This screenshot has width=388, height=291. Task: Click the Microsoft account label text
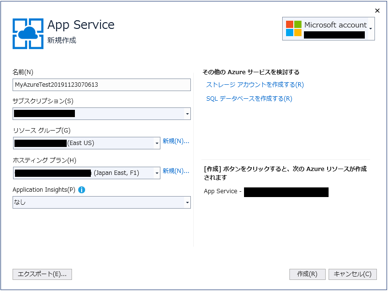click(335, 25)
